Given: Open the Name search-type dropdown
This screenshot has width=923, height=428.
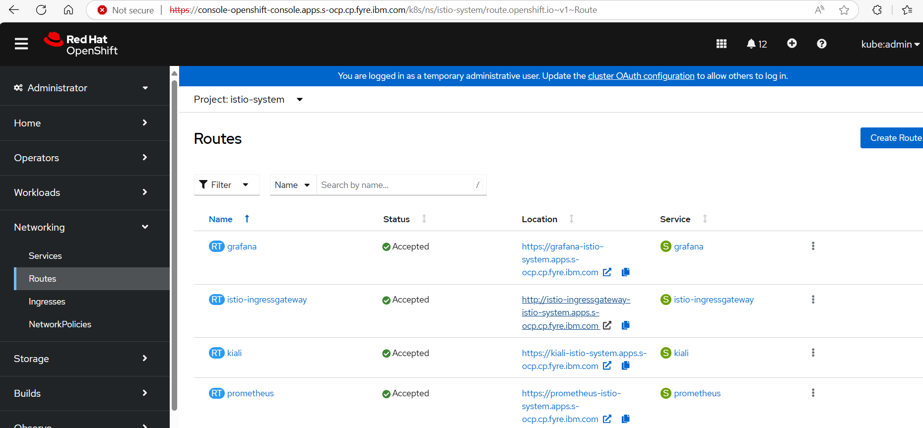Looking at the screenshot, I should [x=293, y=185].
